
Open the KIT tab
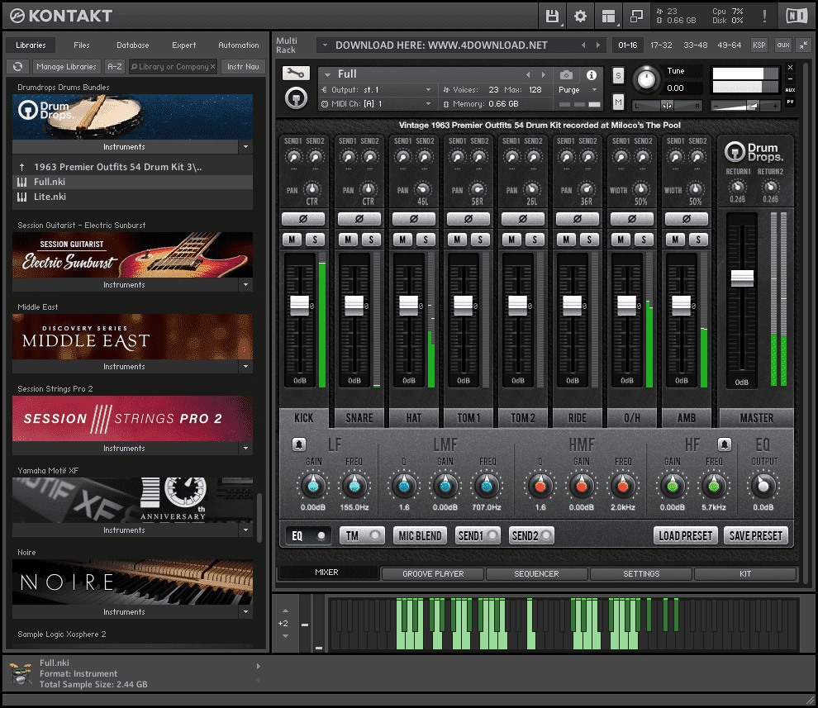[x=745, y=574]
